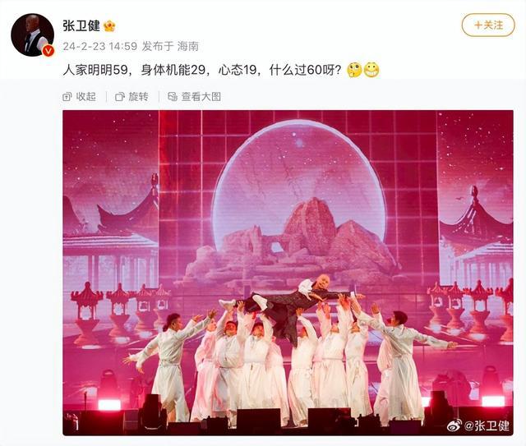Screen dimensions: 526x446
Task: Click the 24-2-23 14:59 post timestamp
Action: [x=100, y=46]
